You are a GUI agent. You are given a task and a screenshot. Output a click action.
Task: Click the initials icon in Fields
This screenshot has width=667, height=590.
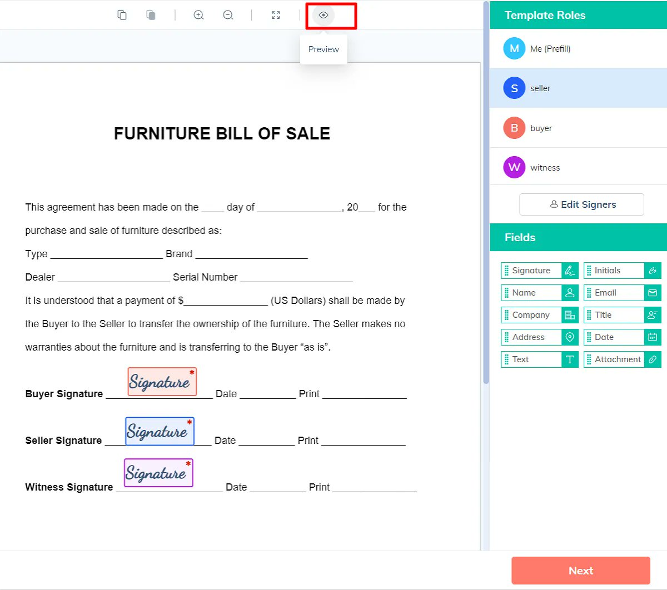(653, 271)
